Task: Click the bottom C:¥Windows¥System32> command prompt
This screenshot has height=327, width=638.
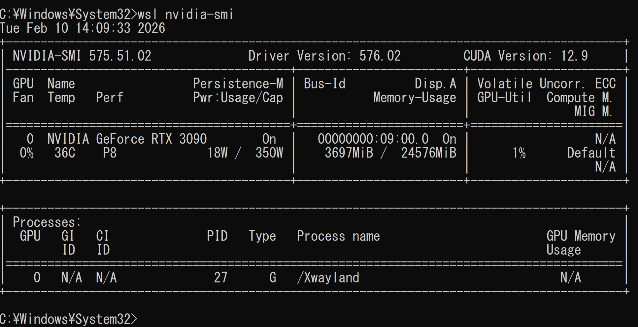Action: pos(68,319)
